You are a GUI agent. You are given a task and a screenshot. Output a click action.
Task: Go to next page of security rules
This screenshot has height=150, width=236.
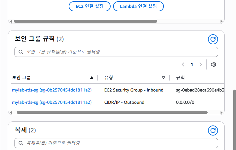[x=201, y=64]
